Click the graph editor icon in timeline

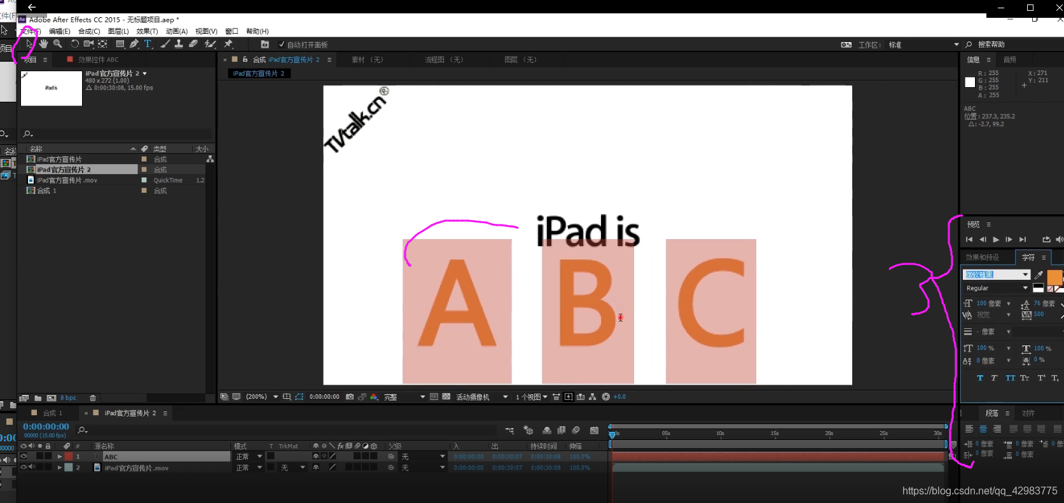[x=594, y=431]
